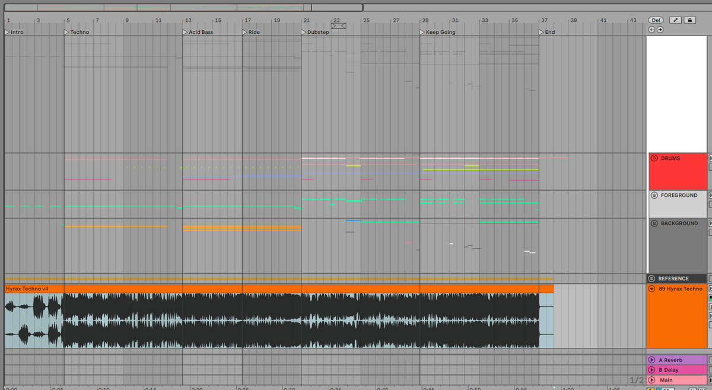
Task: Toggle automation mode with the line-node icon
Action: pos(675,20)
